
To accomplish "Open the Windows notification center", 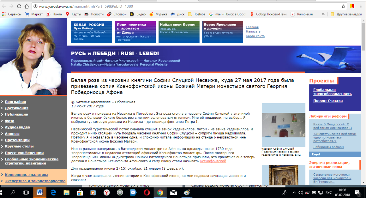I will (x=357, y=193).
